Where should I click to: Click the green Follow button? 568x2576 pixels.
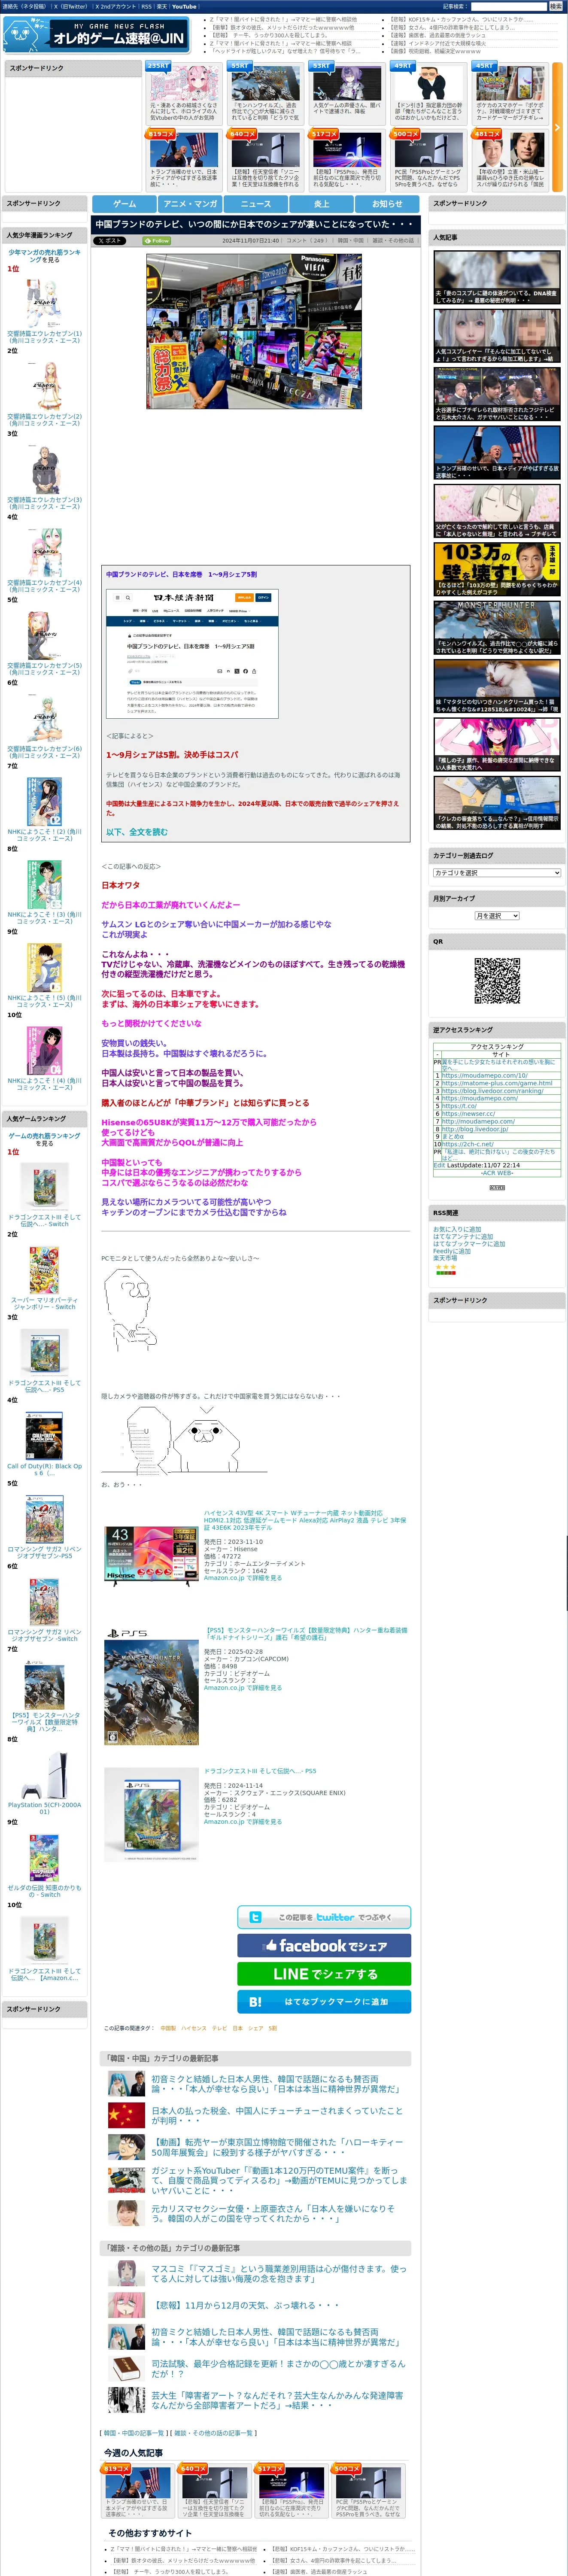(x=157, y=241)
